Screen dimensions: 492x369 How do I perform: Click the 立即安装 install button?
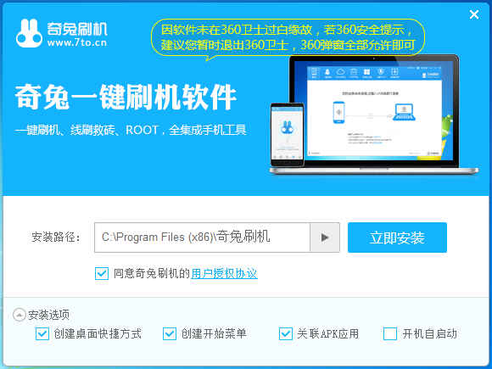[397, 238]
